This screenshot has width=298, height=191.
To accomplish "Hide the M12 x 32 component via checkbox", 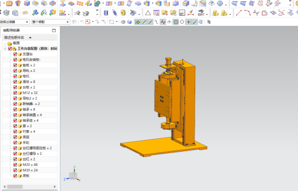I will point(15,93).
